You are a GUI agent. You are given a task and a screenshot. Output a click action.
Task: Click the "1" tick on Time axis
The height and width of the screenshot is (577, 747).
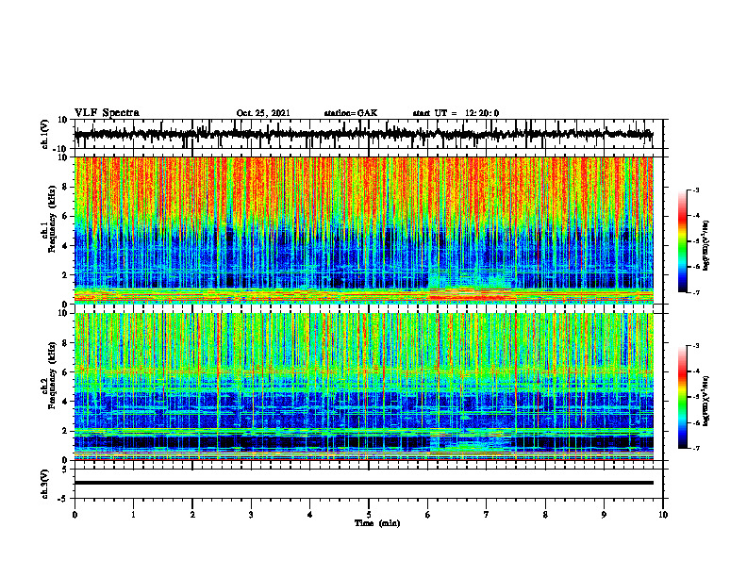point(133,515)
